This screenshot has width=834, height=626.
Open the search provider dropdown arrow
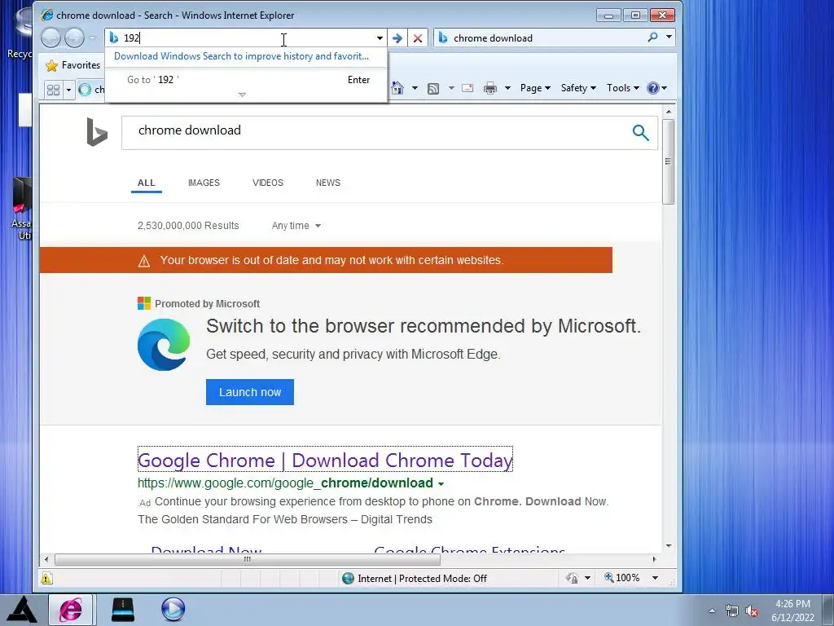(669, 37)
